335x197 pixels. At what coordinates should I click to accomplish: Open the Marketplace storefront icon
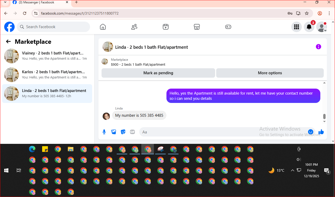click(x=197, y=27)
